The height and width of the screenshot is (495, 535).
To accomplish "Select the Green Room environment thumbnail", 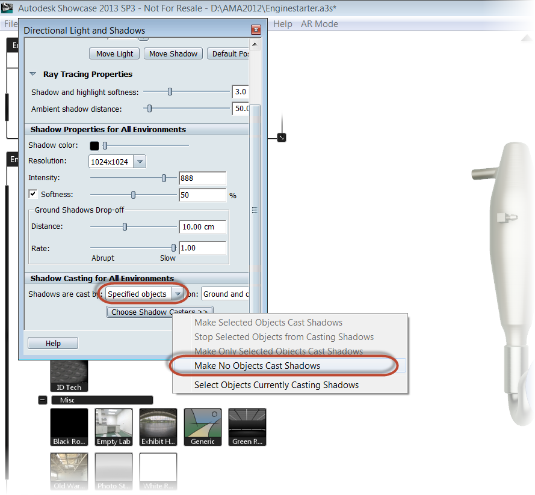I will (x=247, y=427).
